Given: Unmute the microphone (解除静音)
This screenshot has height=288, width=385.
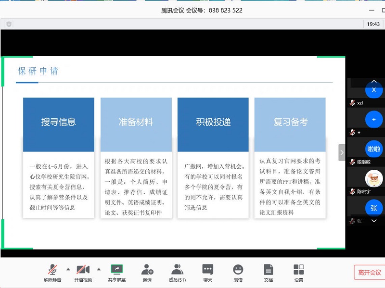Looking at the screenshot, I should (x=52, y=270).
